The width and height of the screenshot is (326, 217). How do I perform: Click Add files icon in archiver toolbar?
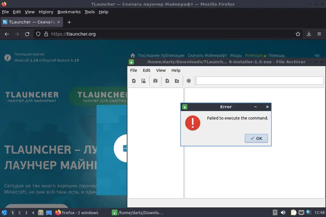point(167,81)
